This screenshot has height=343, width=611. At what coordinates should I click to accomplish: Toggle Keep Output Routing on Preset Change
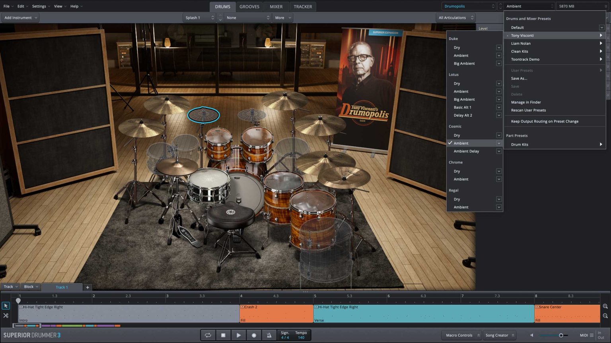pyautogui.click(x=545, y=121)
